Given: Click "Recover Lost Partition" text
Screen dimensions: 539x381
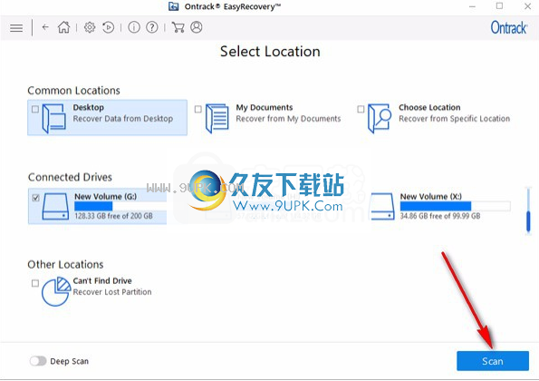Looking at the screenshot, I should 112,292.
